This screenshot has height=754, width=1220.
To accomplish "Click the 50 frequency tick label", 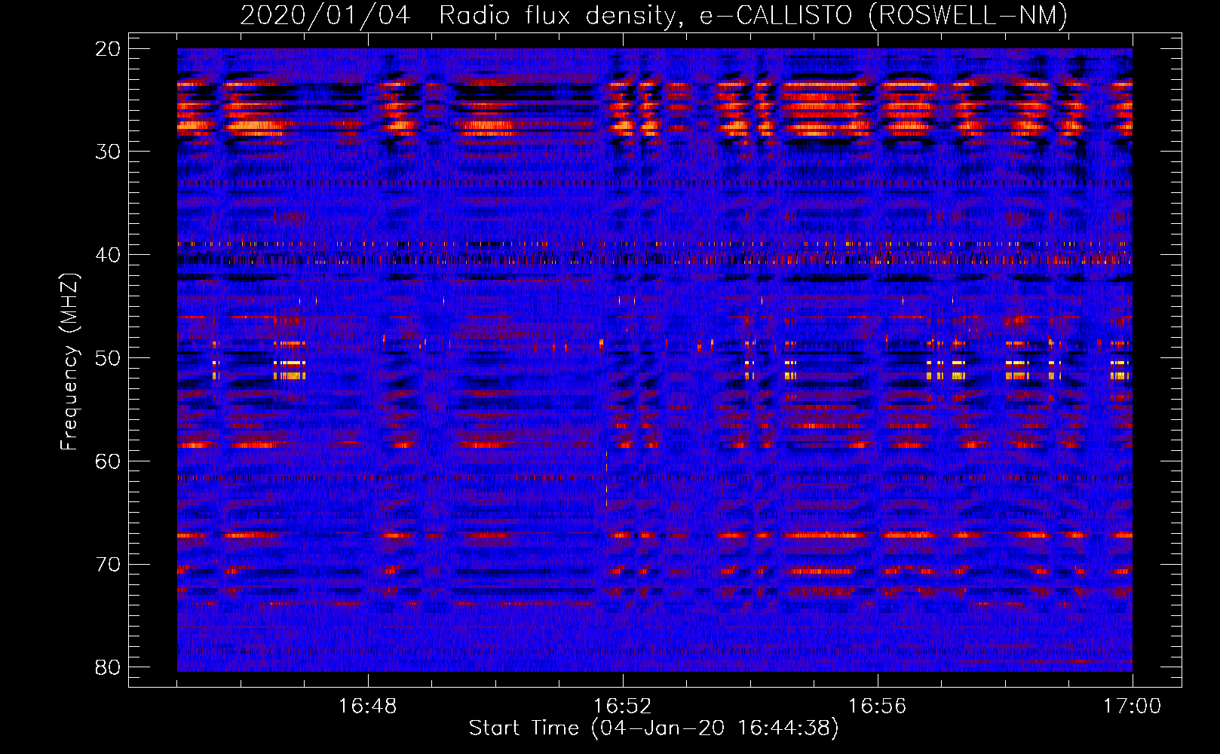I will pyautogui.click(x=107, y=358).
